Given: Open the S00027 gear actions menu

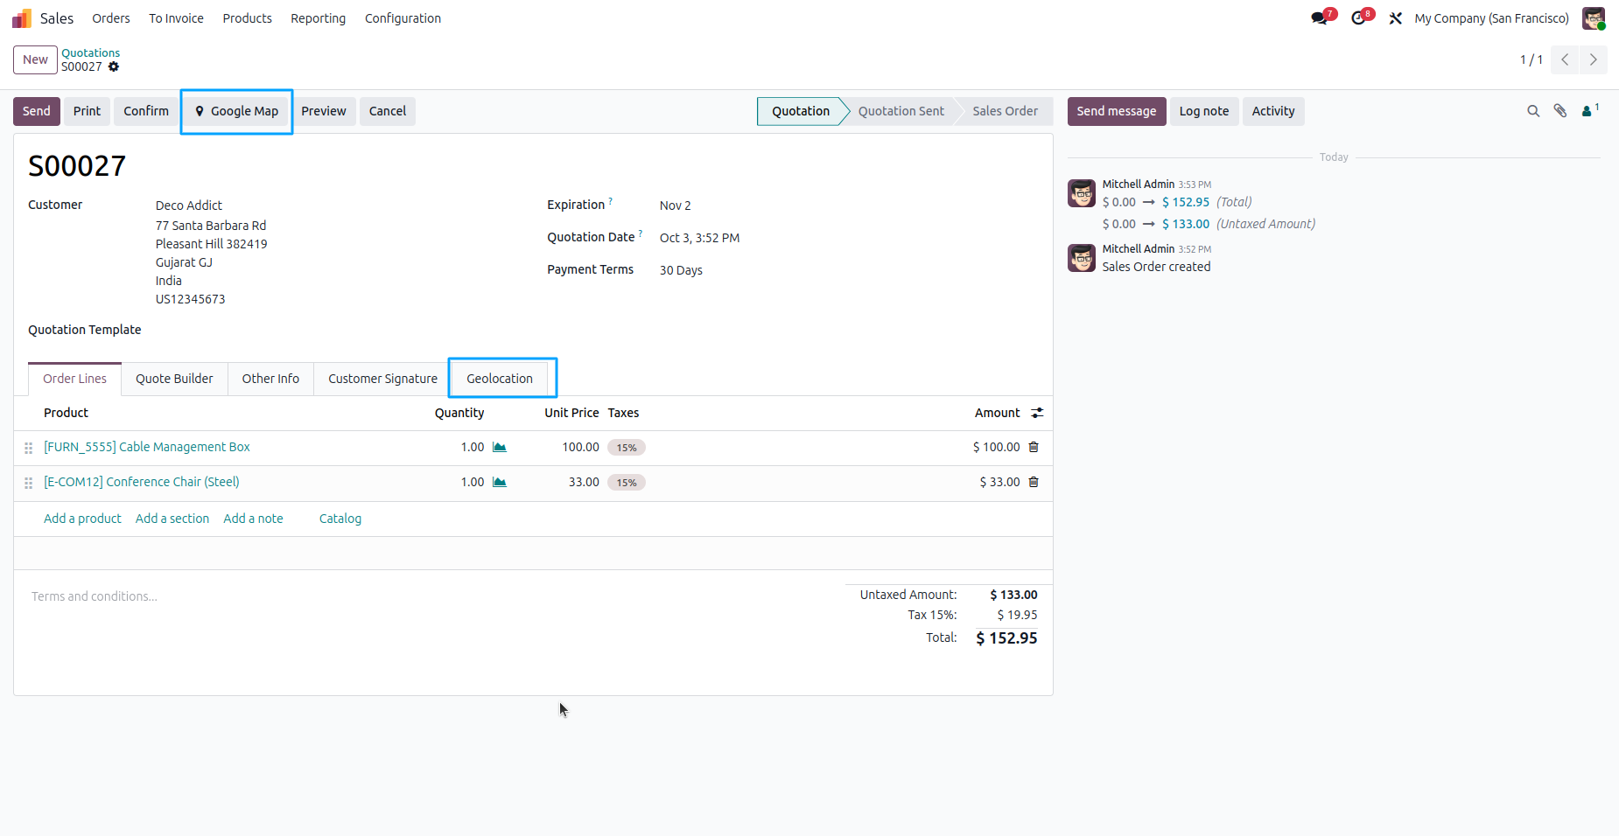Looking at the screenshot, I should pos(114,66).
